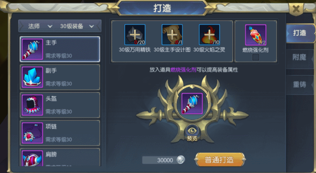Screen dimensions: 316x173
Task: Add 30级火焰之灵 flame spirit slot
Action: (209, 35)
